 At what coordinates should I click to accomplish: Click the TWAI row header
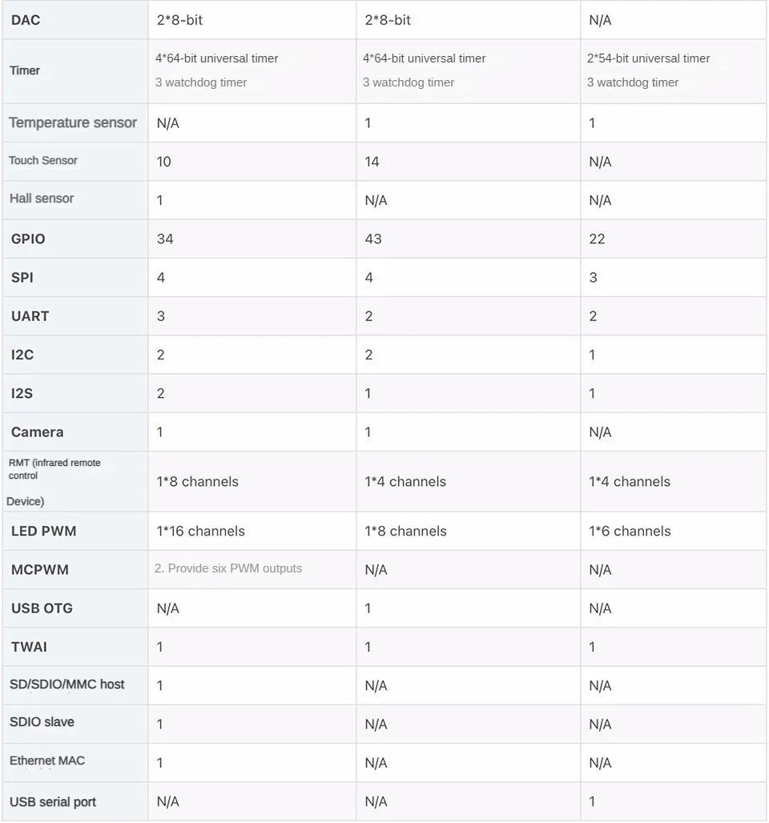[75, 647]
